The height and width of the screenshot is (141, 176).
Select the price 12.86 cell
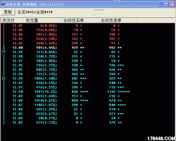[x=17, y=109]
